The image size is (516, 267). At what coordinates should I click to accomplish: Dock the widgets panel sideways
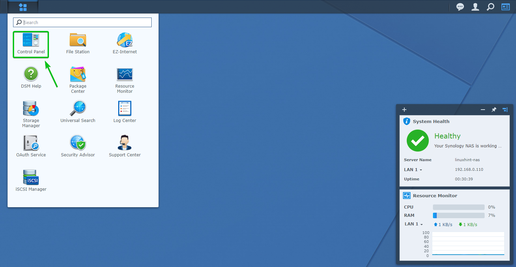pos(505,110)
